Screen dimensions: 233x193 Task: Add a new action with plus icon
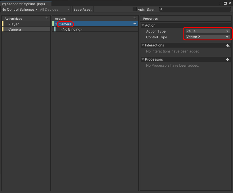[x=135, y=18]
